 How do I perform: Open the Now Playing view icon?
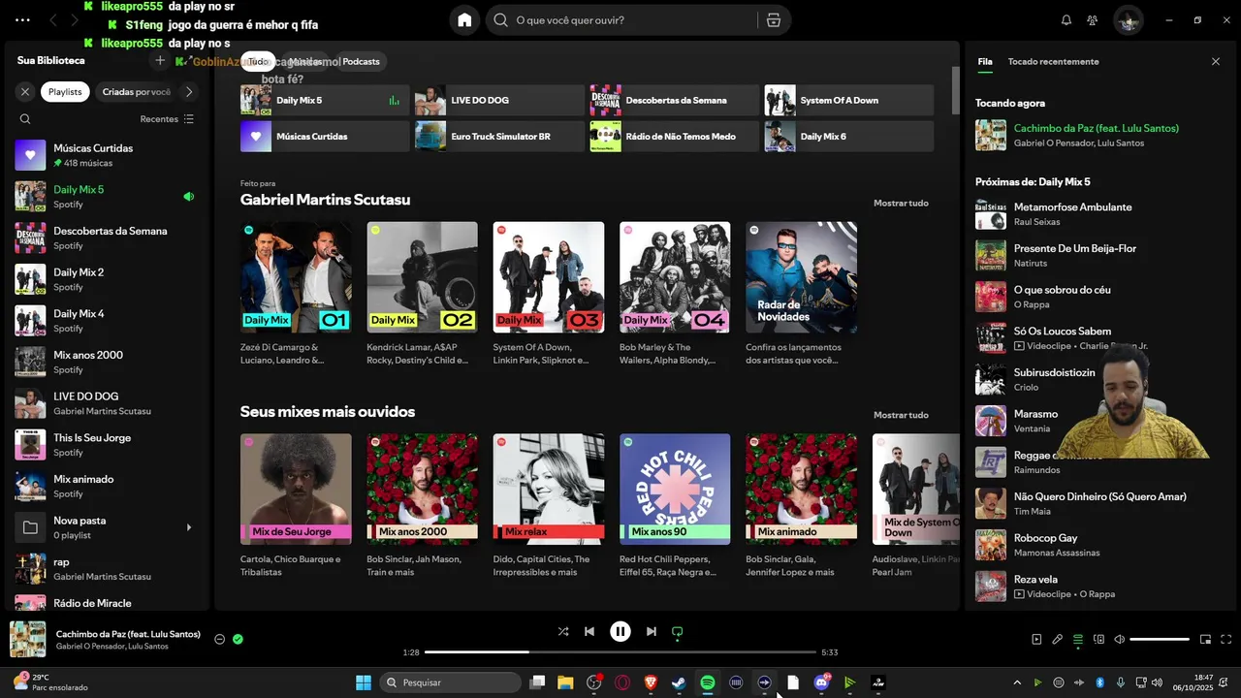[x=1036, y=639]
